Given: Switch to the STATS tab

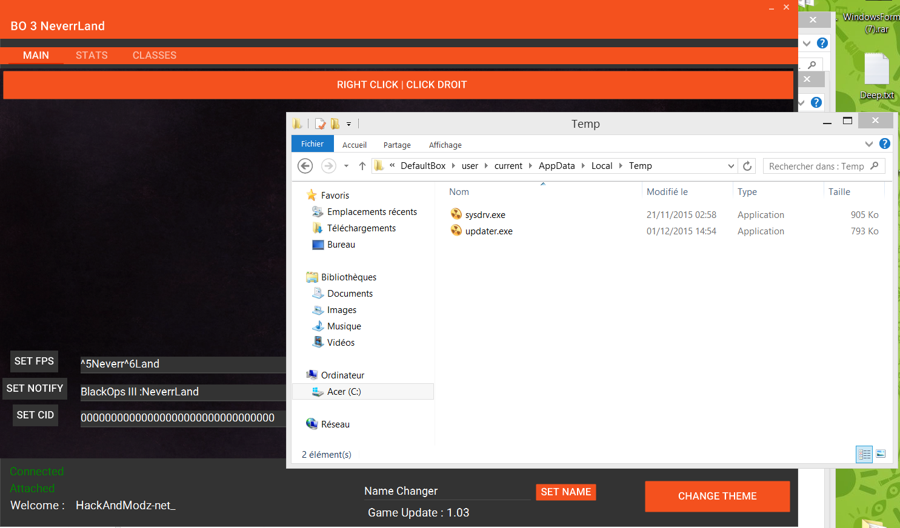Looking at the screenshot, I should (92, 55).
